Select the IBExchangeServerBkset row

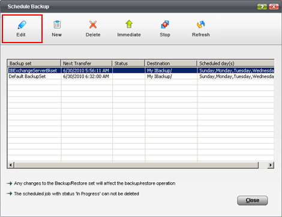pos(141,71)
